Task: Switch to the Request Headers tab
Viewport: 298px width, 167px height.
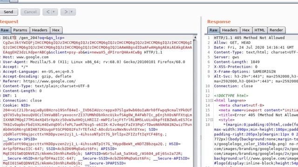Action: (40, 30)
